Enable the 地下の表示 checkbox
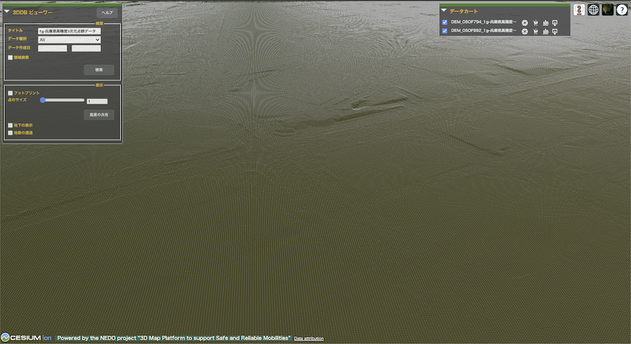Viewport: 631px width, 344px height. point(10,125)
